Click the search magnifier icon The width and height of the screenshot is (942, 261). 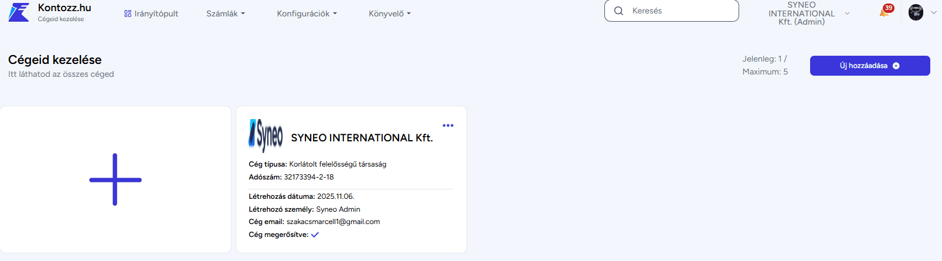pyautogui.click(x=618, y=11)
